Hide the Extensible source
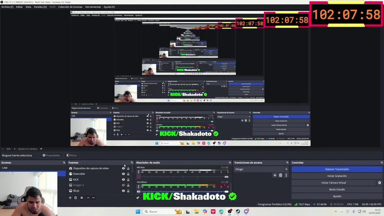This screenshot has height=216, width=384. [x=123, y=174]
